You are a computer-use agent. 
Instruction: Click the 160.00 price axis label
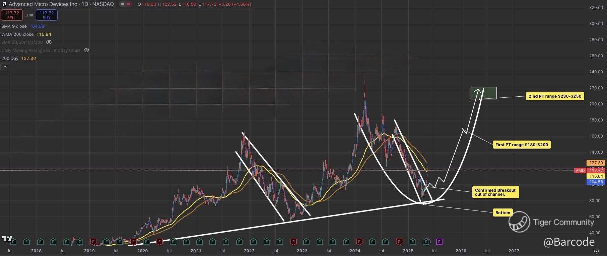point(596,136)
